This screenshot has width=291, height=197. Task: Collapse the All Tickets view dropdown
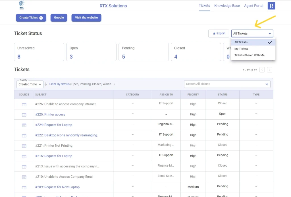point(252,34)
